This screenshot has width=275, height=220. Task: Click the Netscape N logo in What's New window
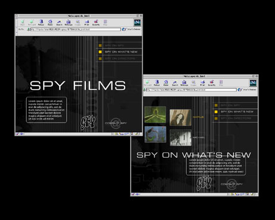pos(253,83)
